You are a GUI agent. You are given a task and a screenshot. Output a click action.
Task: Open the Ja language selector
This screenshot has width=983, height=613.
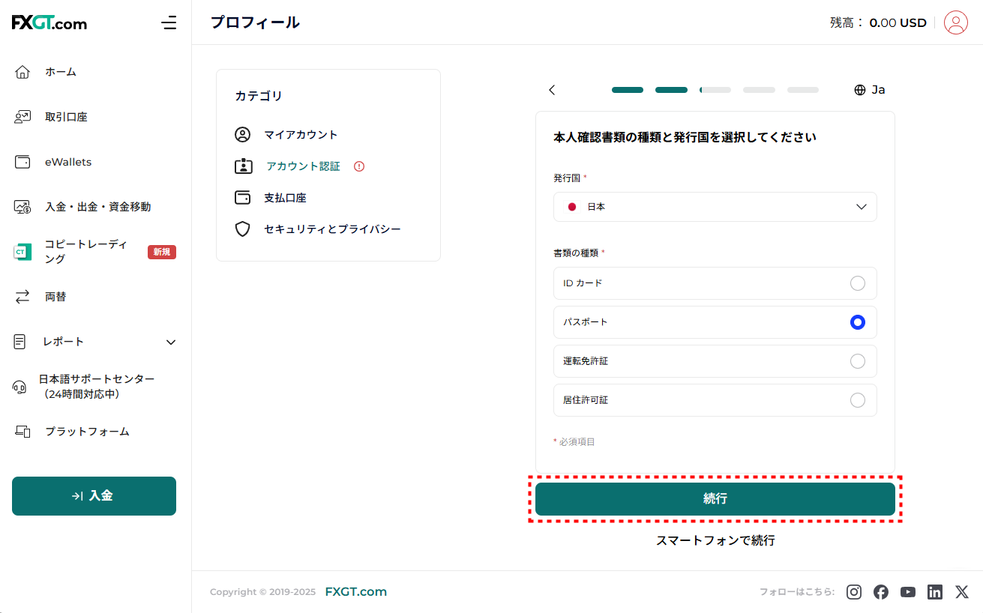(870, 90)
